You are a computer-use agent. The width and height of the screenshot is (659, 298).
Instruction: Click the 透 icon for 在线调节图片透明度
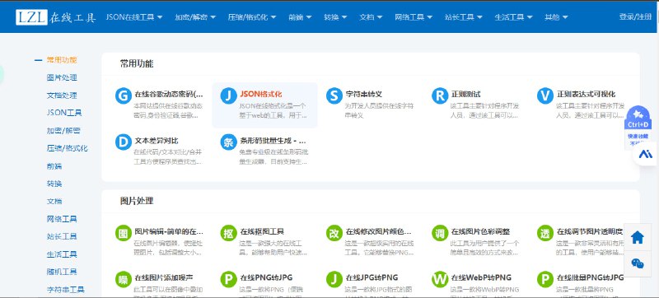coord(545,233)
